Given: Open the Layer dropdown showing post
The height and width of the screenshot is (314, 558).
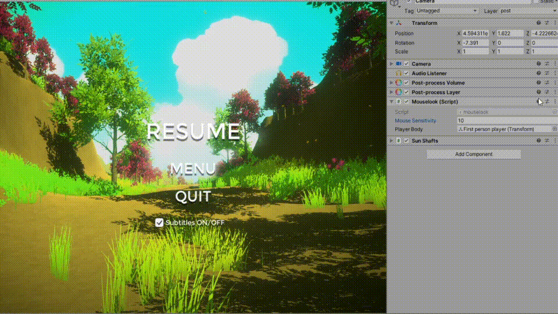Looking at the screenshot, I should 528,10.
